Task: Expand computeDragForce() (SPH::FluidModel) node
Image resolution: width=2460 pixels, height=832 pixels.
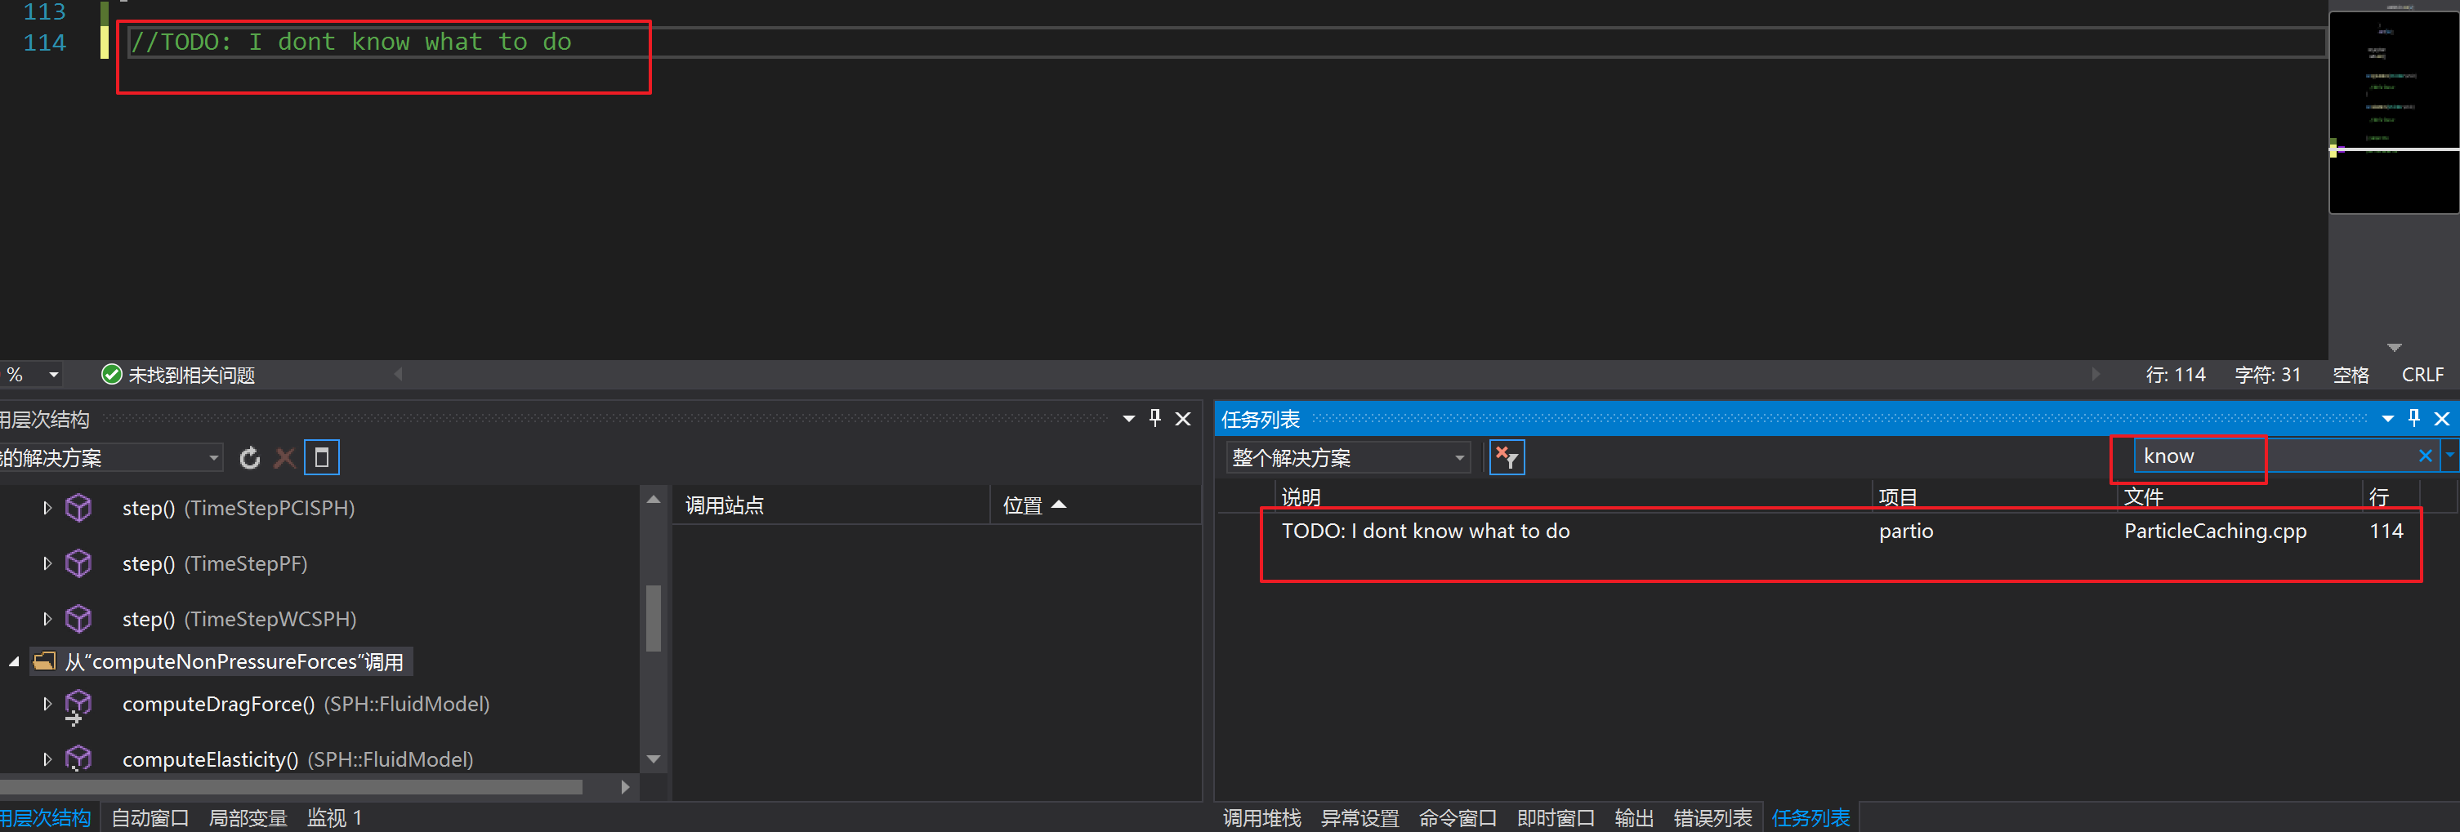Action: [47, 704]
